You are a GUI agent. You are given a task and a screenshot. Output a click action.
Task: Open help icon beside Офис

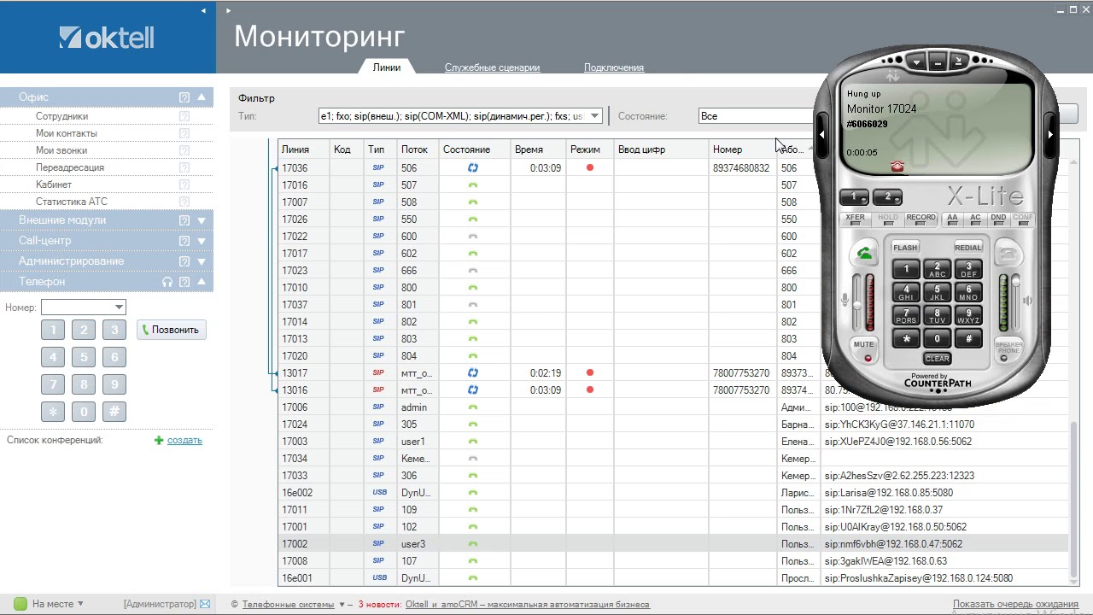184,97
